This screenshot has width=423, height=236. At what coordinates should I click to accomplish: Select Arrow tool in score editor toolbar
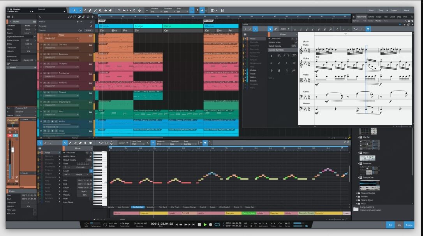(270, 29)
